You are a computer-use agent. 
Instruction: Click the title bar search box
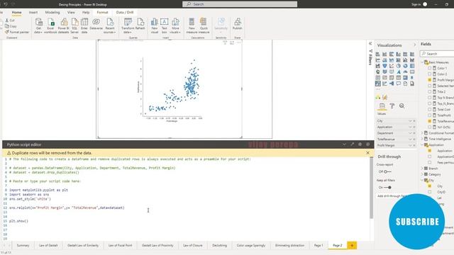[x=240, y=4]
